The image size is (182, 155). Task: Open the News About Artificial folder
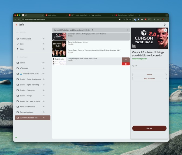coord(32,107)
